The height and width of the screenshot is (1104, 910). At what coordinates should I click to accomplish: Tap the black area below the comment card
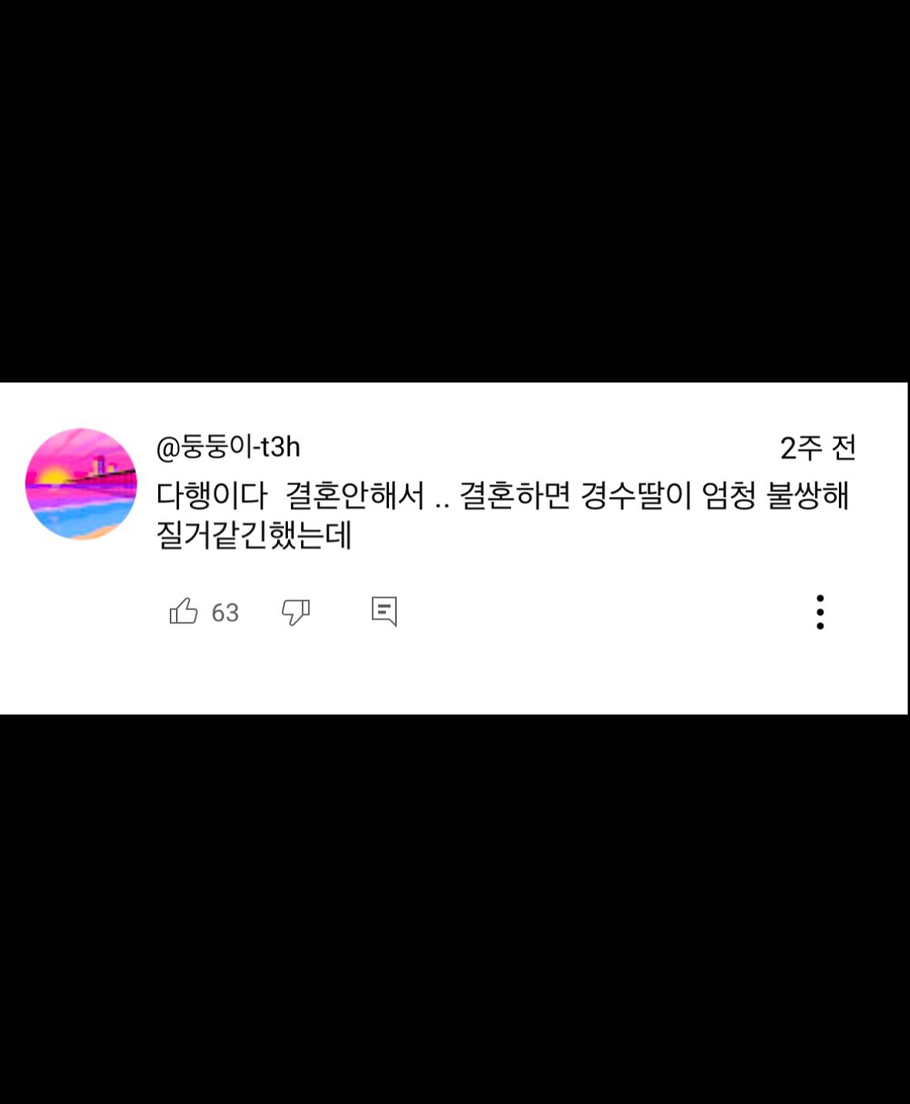tap(455, 909)
